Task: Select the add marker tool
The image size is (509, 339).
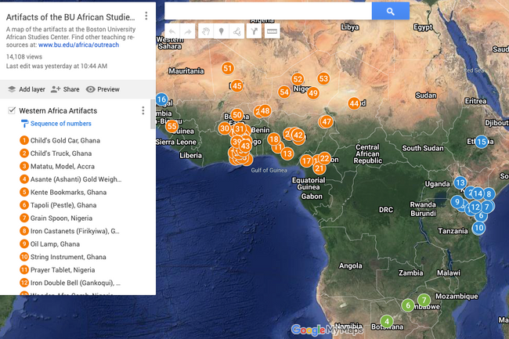Action: click(x=222, y=31)
